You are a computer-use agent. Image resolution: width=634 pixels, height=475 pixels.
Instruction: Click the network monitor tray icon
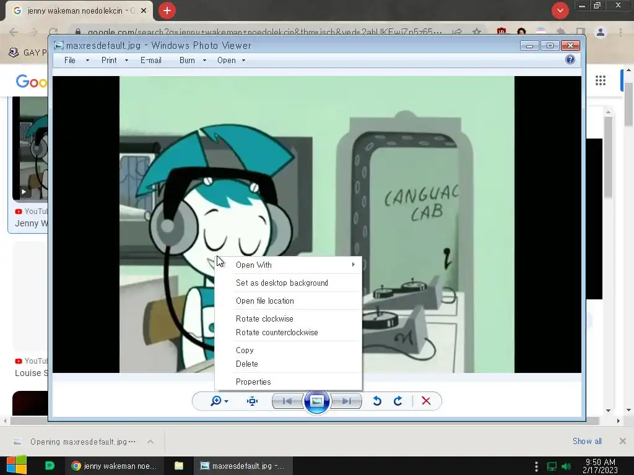[x=552, y=466]
